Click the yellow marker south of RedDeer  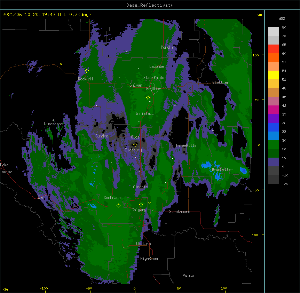pyautogui.click(x=148, y=98)
